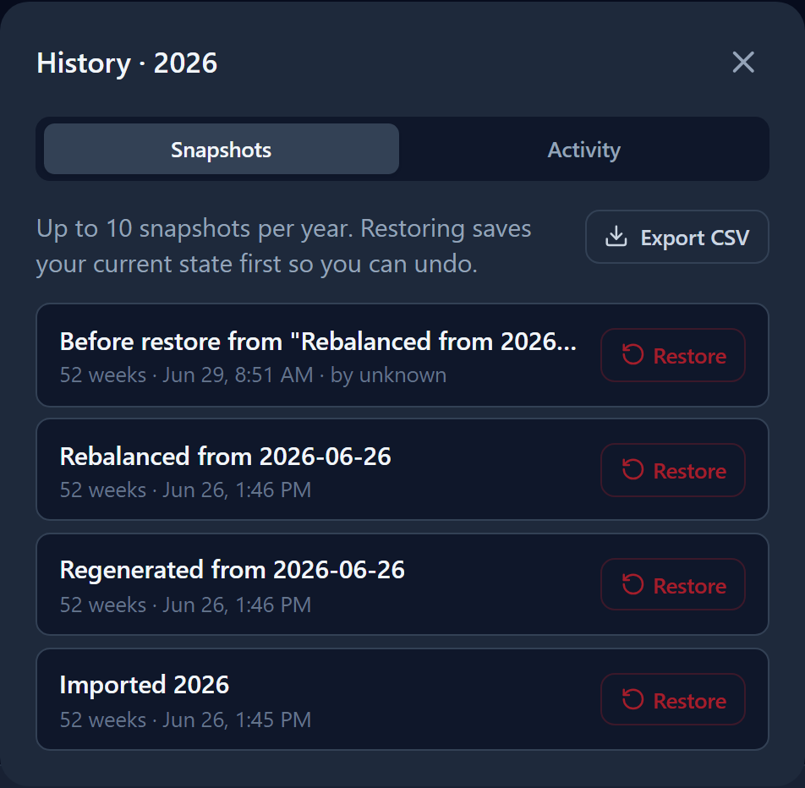This screenshot has width=805, height=788.
Task: Click the download icon in Export CSV
Action: [x=616, y=238]
